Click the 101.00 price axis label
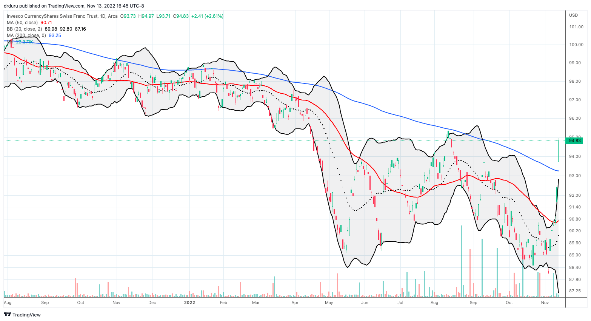The height and width of the screenshot is (321, 591). tap(576, 27)
